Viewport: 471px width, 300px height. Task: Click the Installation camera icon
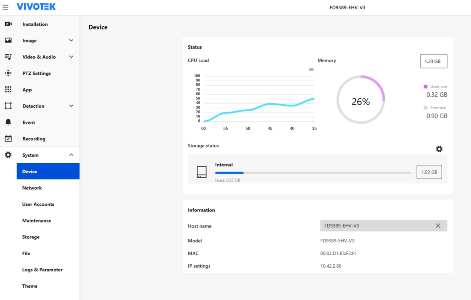coord(8,24)
